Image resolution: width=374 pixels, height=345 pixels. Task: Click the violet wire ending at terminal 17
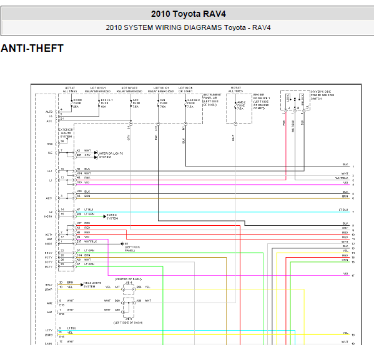229,275
